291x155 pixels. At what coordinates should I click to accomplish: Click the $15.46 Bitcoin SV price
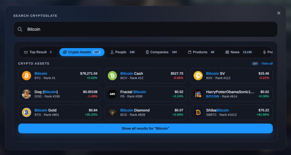pos(264,73)
